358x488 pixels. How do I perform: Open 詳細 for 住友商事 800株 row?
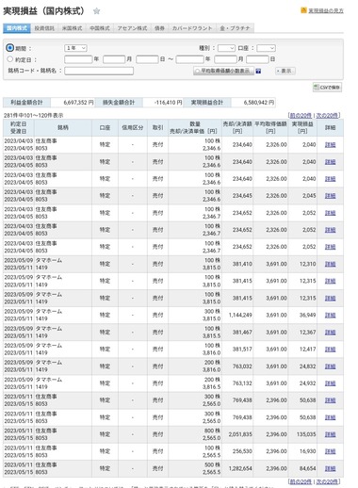point(330,434)
